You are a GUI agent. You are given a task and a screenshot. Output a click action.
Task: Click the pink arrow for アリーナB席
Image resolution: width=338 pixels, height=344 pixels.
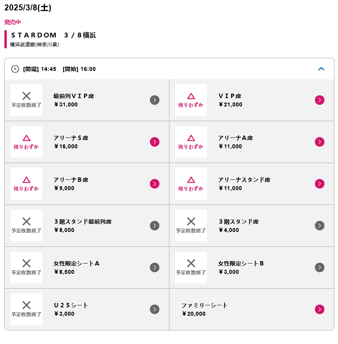155,184
